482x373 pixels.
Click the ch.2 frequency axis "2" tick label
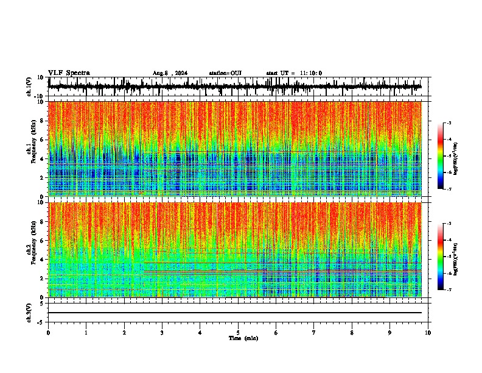point(43,279)
